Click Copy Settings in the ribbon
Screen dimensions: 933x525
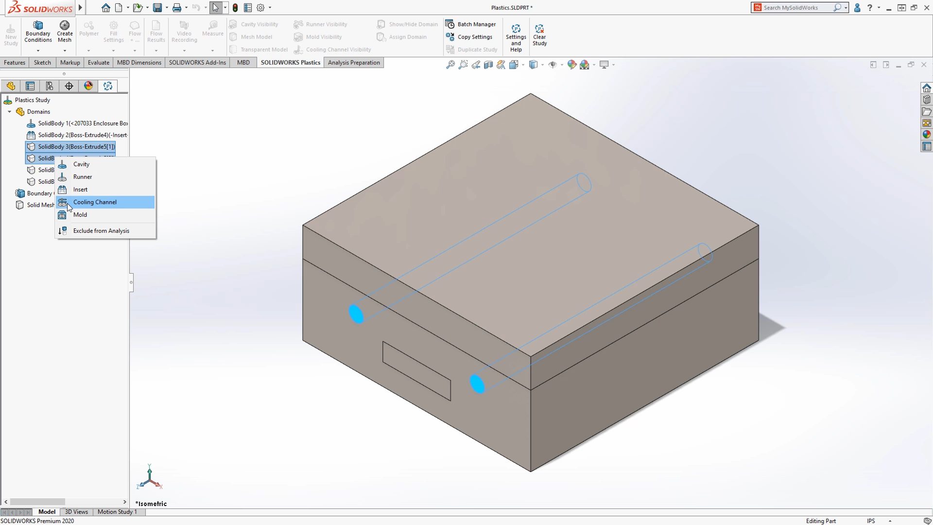coord(469,37)
